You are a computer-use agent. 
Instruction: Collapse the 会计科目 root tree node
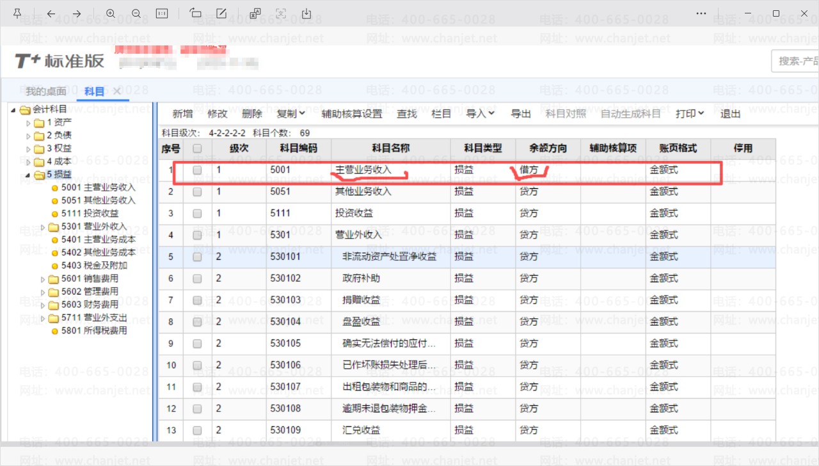click(x=14, y=109)
